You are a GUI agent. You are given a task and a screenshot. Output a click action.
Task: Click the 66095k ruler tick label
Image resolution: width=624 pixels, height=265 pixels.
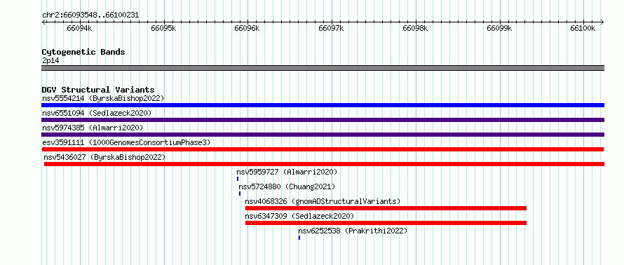[163, 28]
